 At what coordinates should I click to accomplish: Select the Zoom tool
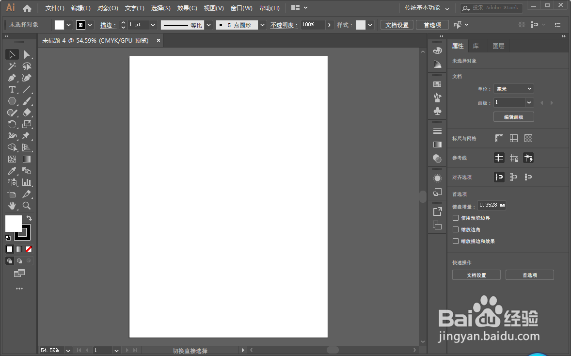click(27, 206)
